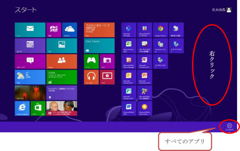
Task: Launch the SkyDrive cloud tile
Action: 69,30
